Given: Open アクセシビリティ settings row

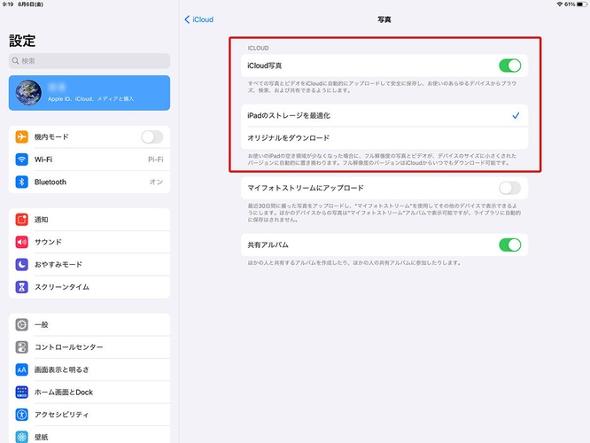Looking at the screenshot, I should pyautogui.click(x=89, y=415).
